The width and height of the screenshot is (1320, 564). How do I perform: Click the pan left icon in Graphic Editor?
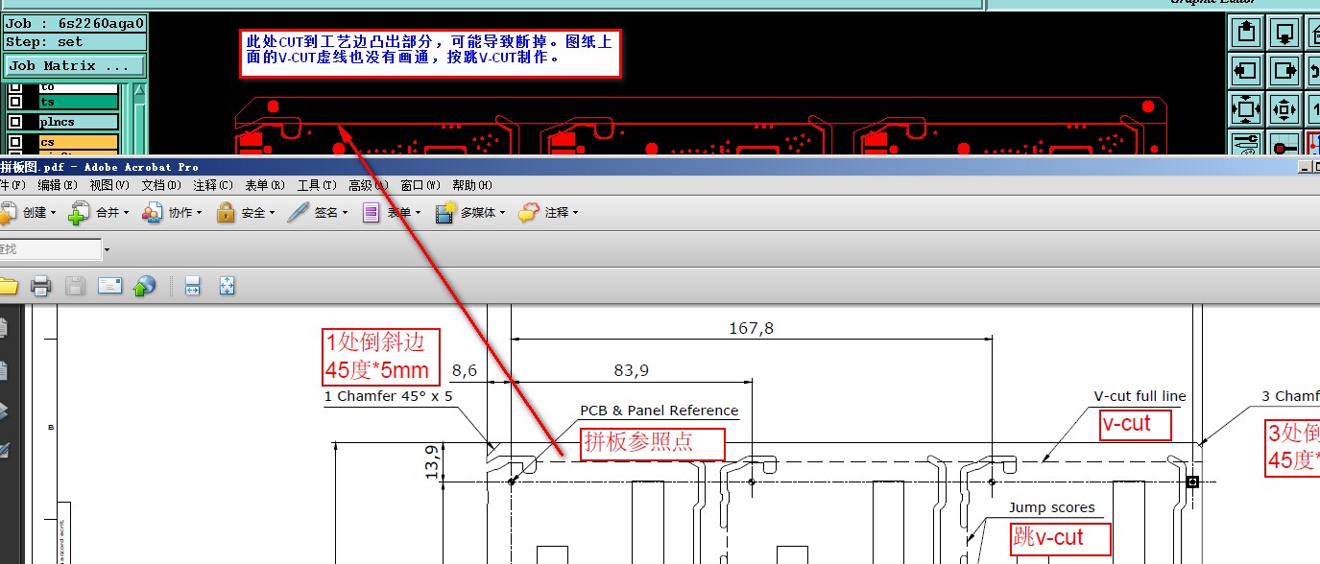click(1246, 71)
